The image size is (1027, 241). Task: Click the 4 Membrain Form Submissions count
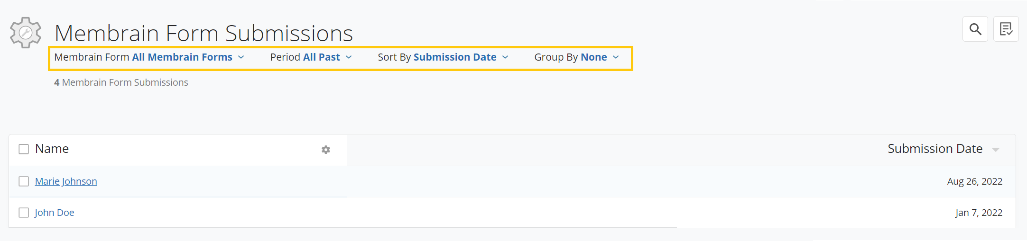(x=121, y=82)
